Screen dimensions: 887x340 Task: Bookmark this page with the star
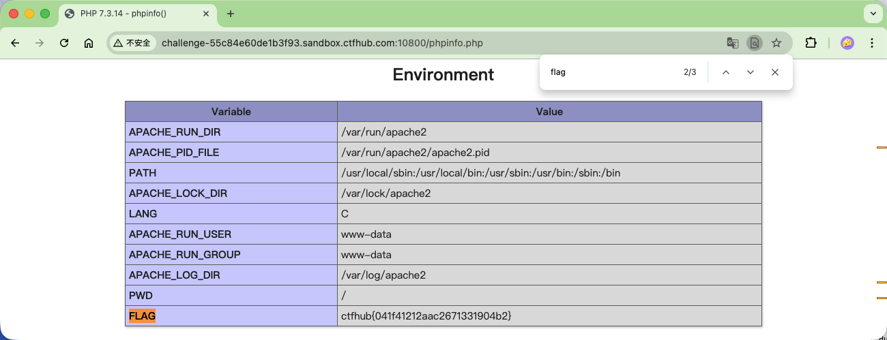point(776,43)
